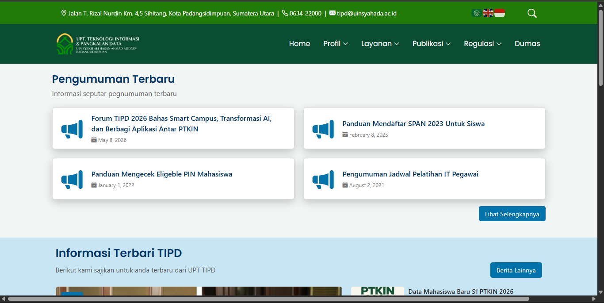604x303 pixels.
Task: Click calendar icon next to May 8, 2026
Action: click(x=94, y=140)
